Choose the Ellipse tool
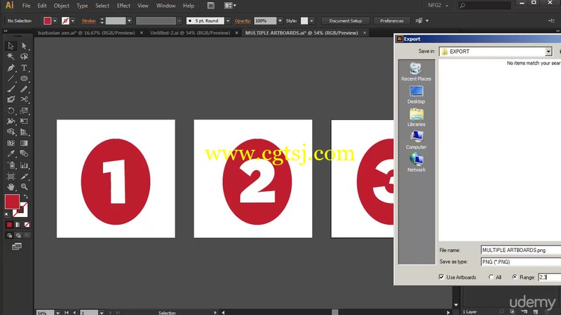This screenshot has width=561, height=315. (24, 78)
